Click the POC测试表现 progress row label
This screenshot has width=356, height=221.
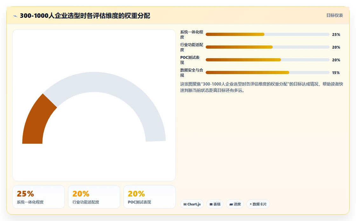190,60
